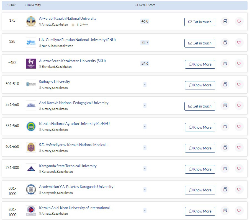Open S.D. Asfendiyarov Kazakh National Medical link
Screen dimensions: 252x220
point(74,145)
